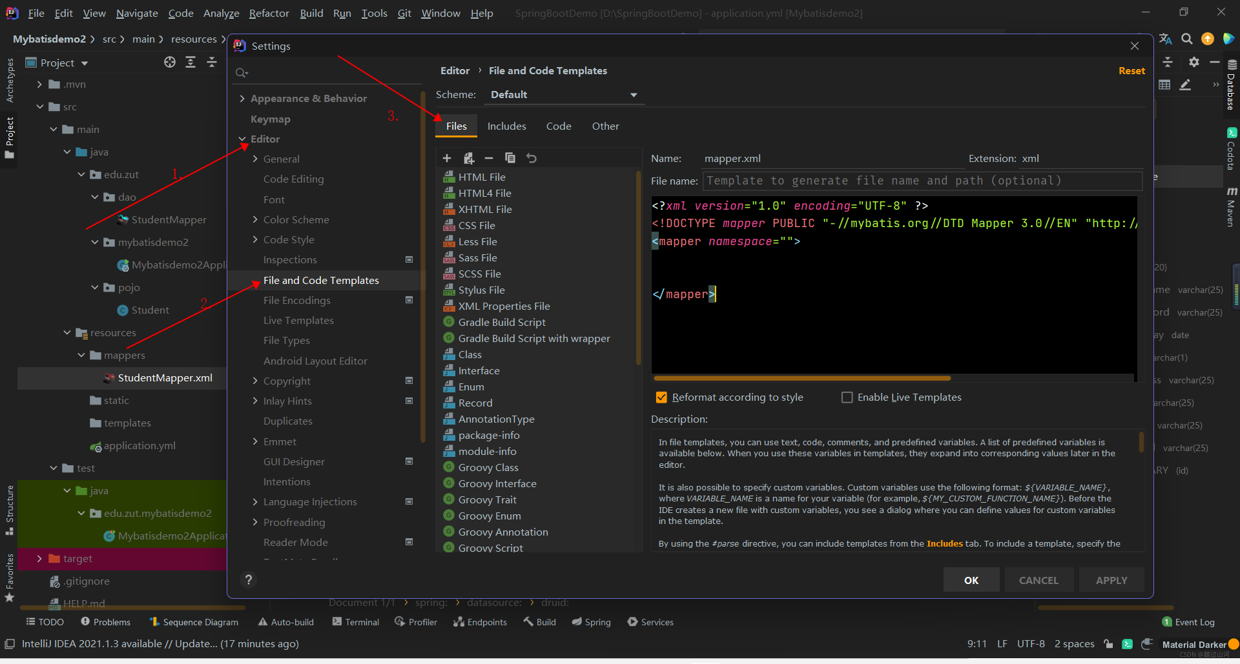Click the translate icon in top toolbar
Viewport: 1240px width, 664px height.
point(1165,39)
